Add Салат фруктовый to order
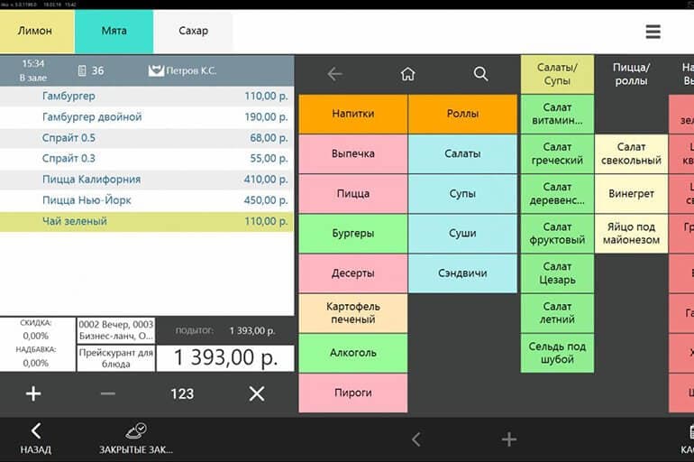The height and width of the screenshot is (462, 694). pos(557,234)
